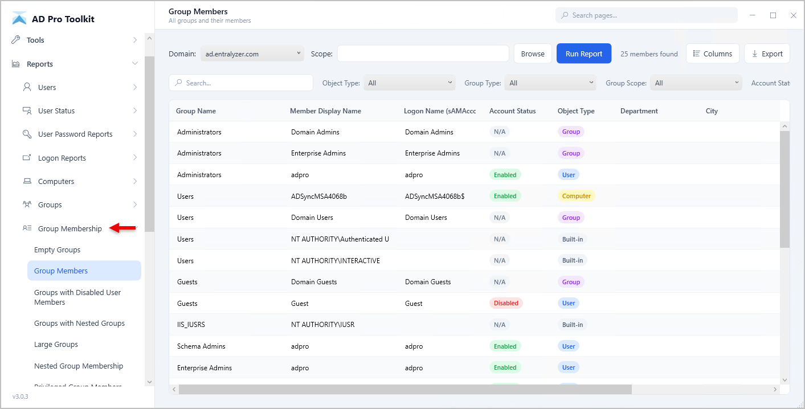Screen dimensions: 805x409
Task: Click the Scope input field
Action: pyautogui.click(x=423, y=54)
